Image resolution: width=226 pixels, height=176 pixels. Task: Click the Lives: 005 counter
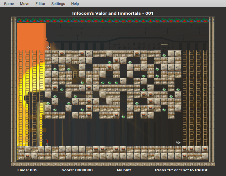coord(27,170)
